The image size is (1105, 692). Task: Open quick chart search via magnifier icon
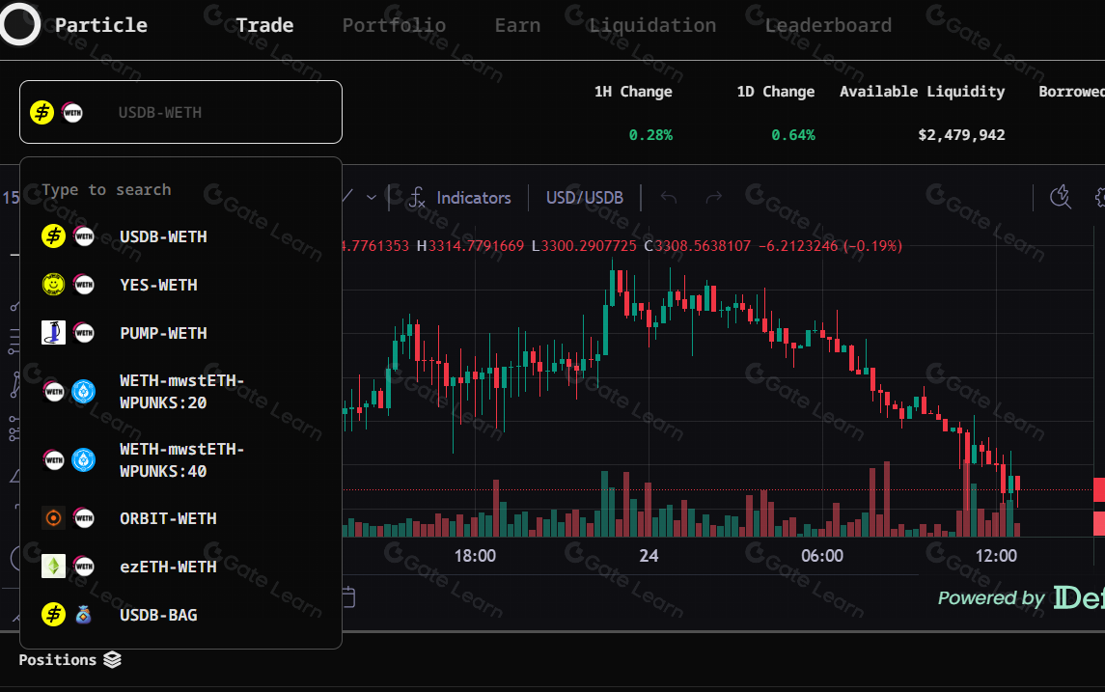click(1060, 197)
